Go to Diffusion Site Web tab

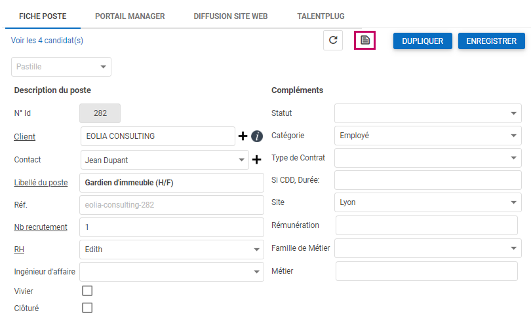(x=231, y=16)
